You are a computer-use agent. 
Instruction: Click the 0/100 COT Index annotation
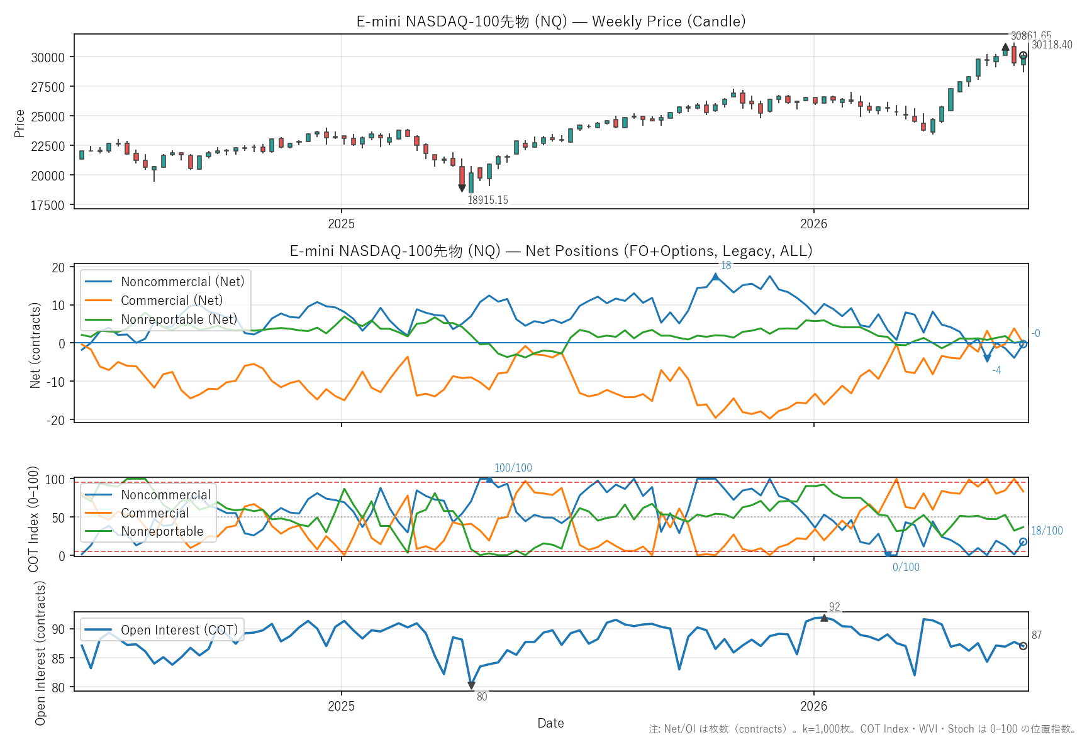(906, 567)
